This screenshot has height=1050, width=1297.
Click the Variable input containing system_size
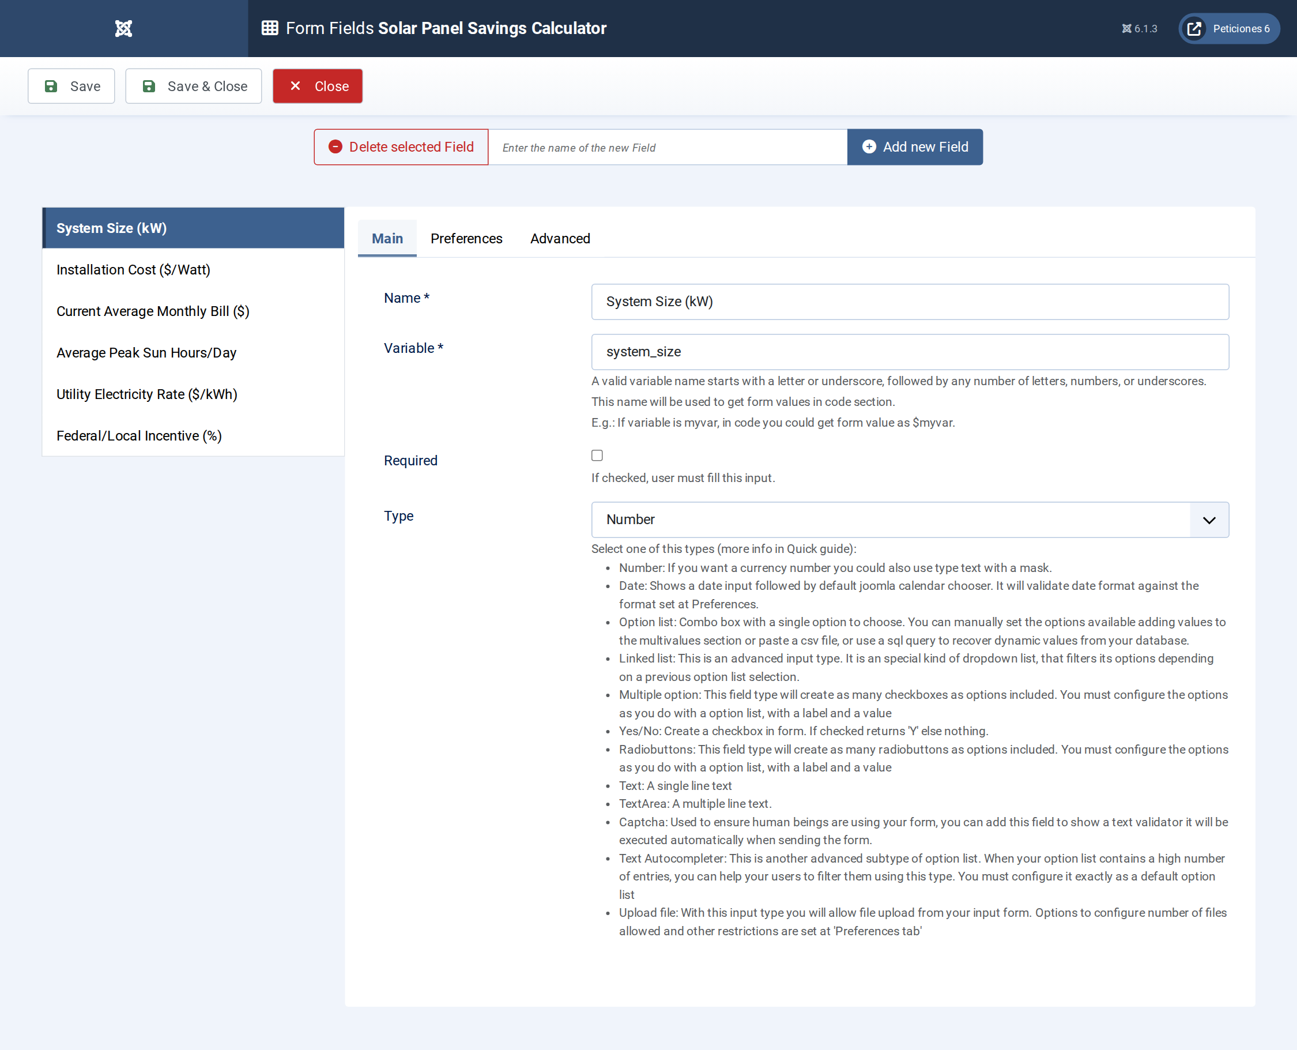coord(910,352)
